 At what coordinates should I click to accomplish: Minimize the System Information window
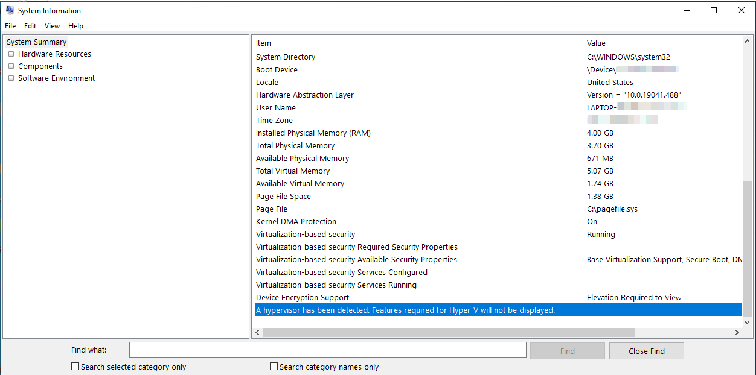coord(686,10)
